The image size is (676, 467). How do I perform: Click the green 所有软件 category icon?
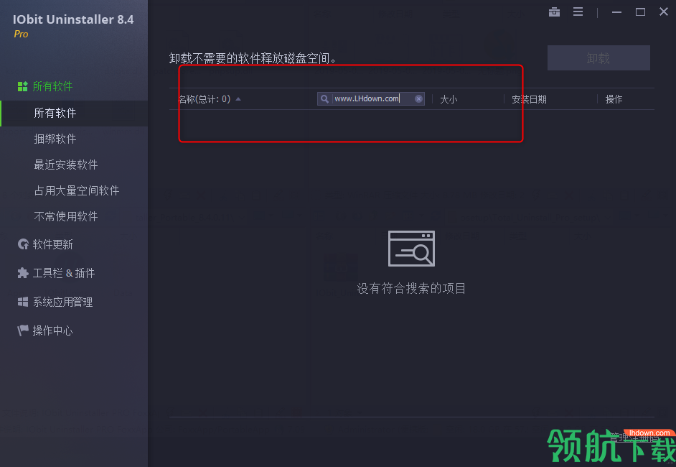click(22, 86)
